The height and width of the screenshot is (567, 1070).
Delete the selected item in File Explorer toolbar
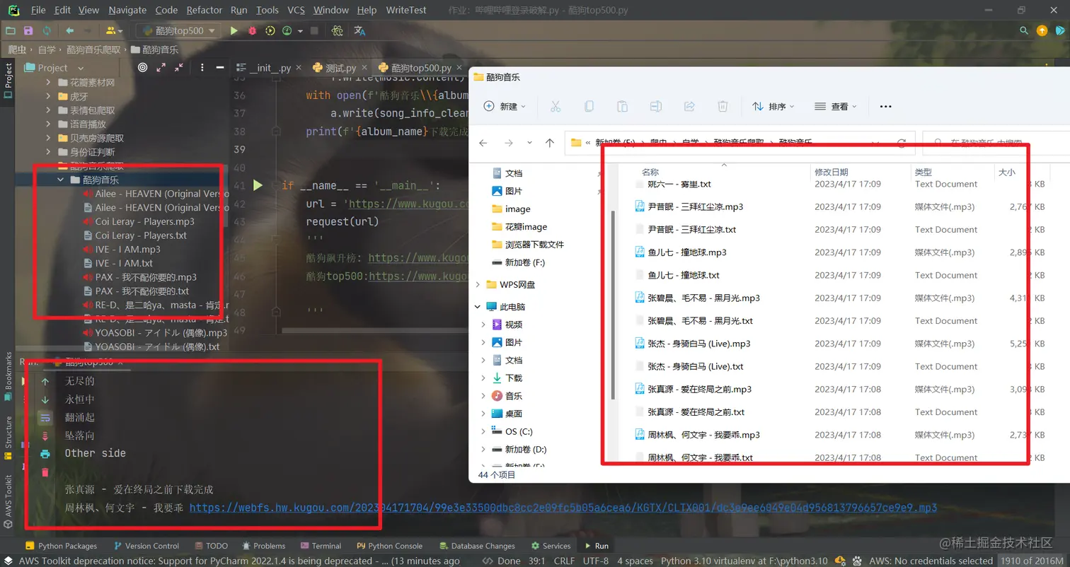(723, 106)
